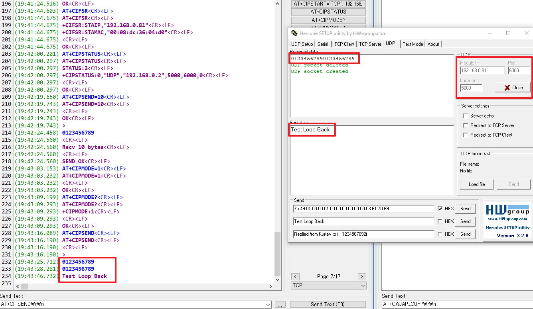Switch to the TCP Client tab

pos(344,44)
